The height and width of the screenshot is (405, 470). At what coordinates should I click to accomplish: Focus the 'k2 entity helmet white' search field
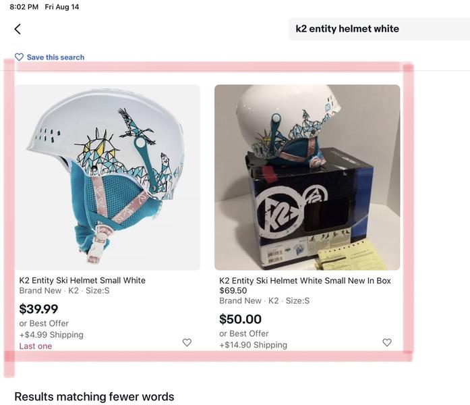point(379,29)
